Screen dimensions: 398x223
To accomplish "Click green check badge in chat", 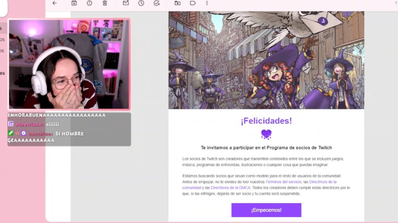I will [x=11, y=133].
